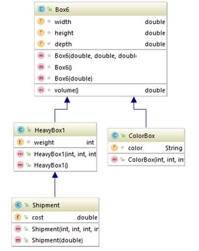Click the method icon next to volume()
The width and height of the screenshot is (199, 251).
click(x=41, y=90)
